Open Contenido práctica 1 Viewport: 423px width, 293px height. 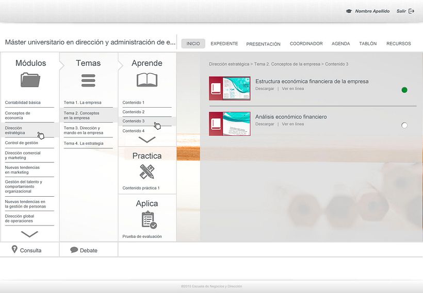pos(141,188)
